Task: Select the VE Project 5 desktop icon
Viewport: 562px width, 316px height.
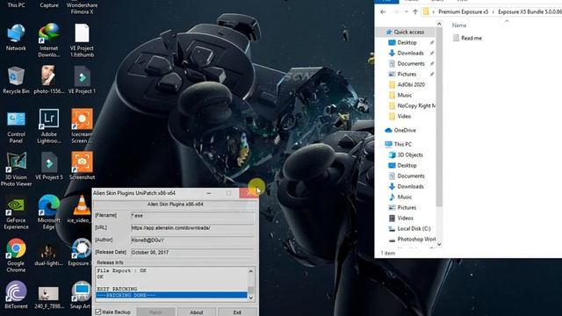Action: (49, 166)
